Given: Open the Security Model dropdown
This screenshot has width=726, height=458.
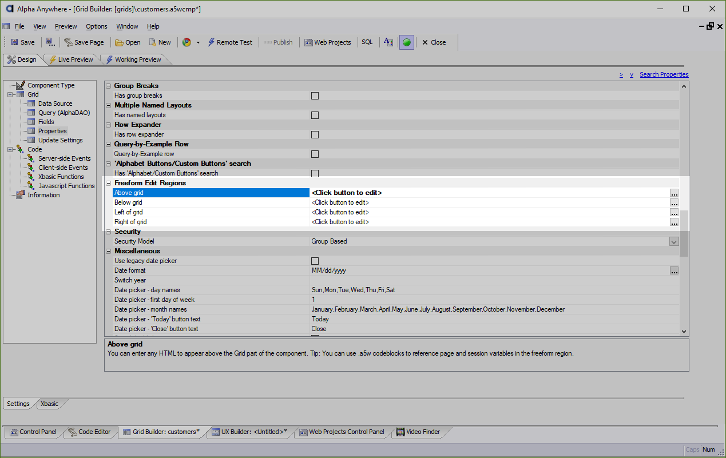Looking at the screenshot, I should [674, 241].
